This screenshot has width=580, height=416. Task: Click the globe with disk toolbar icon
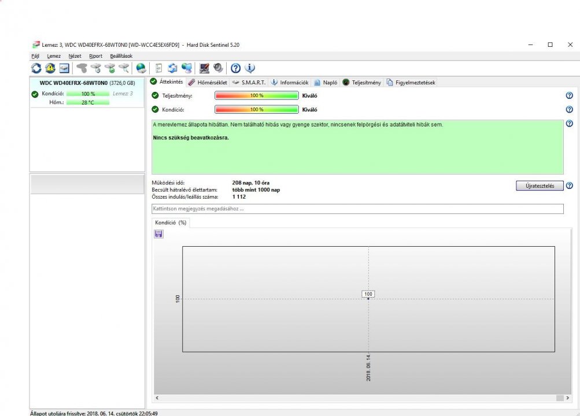141,68
